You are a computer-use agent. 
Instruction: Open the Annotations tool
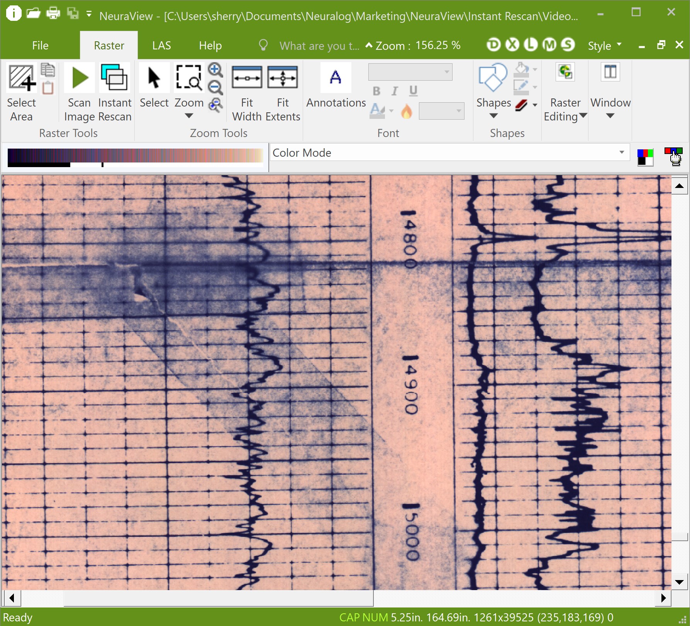[x=336, y=78]
